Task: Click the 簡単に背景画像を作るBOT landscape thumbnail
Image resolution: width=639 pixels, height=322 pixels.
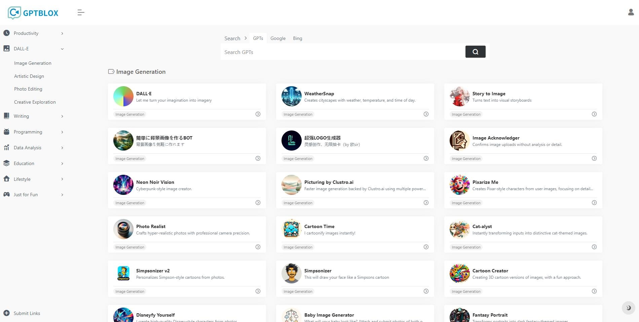Action: coord(123,141)
